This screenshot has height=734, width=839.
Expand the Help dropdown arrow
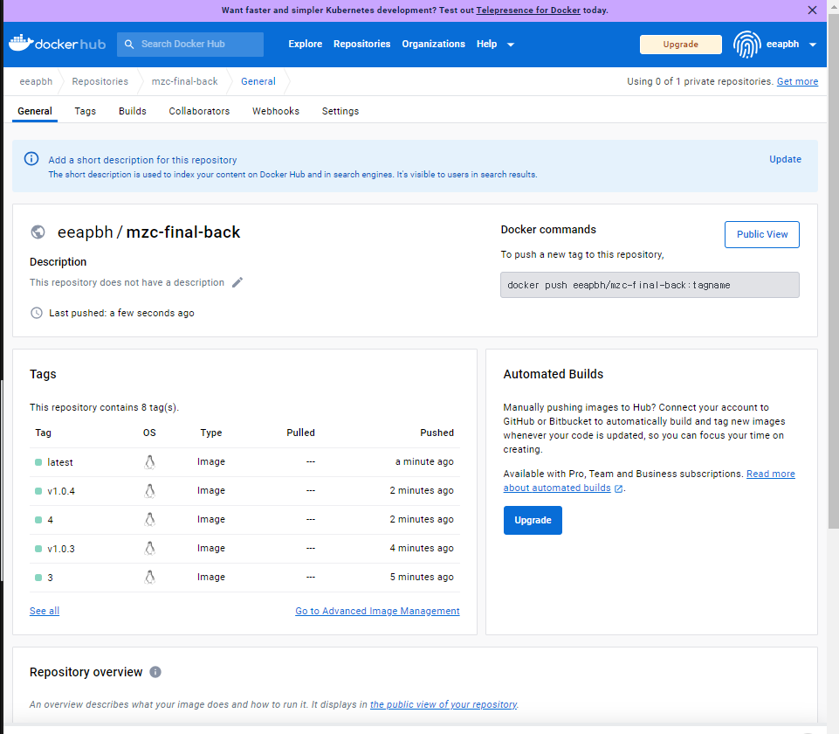[x=511, y=45]
